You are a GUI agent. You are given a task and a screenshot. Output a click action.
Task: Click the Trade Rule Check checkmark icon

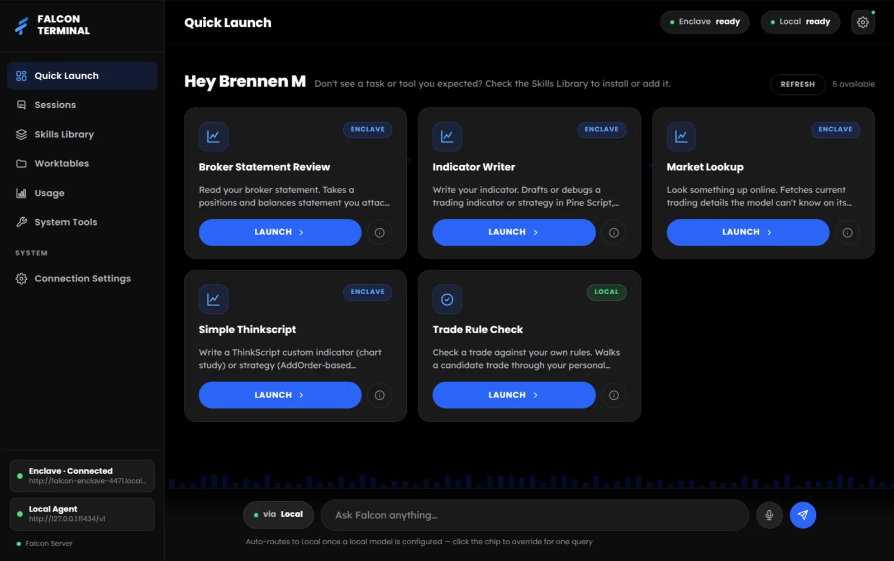click(x=447, y=299)
